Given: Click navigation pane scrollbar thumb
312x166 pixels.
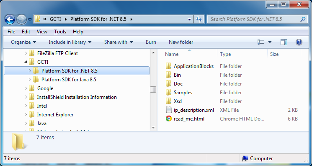Looking at the screenshot, I should (153, 90).
